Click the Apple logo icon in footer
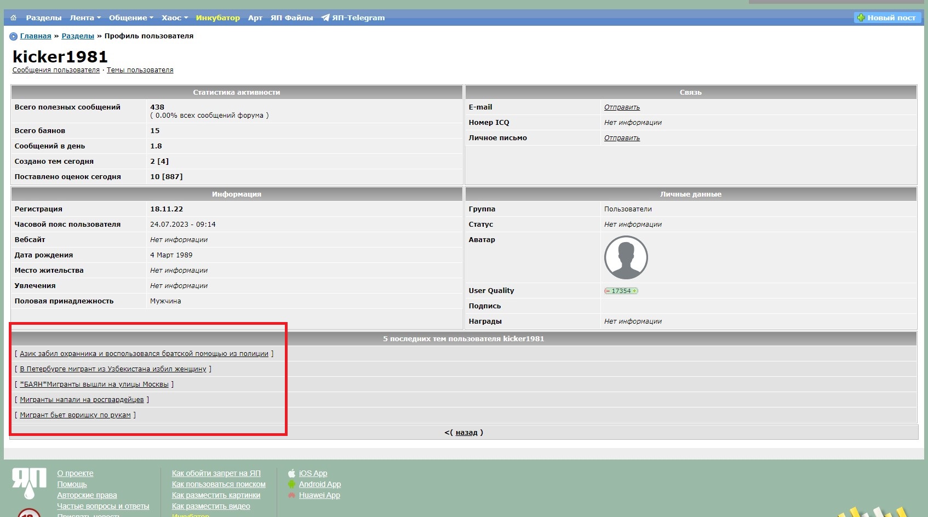The height and width of the screenshot is (517, 928). tap(292, 473)
